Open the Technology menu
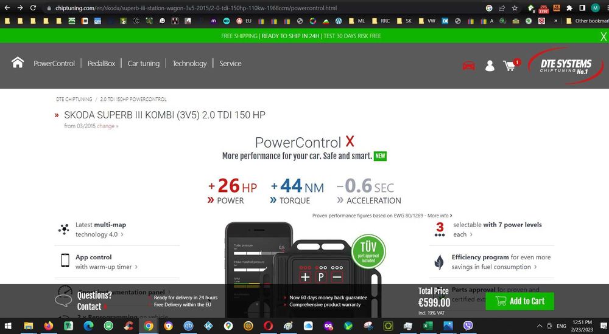This screenshot has width=609, height=334. 189,64
